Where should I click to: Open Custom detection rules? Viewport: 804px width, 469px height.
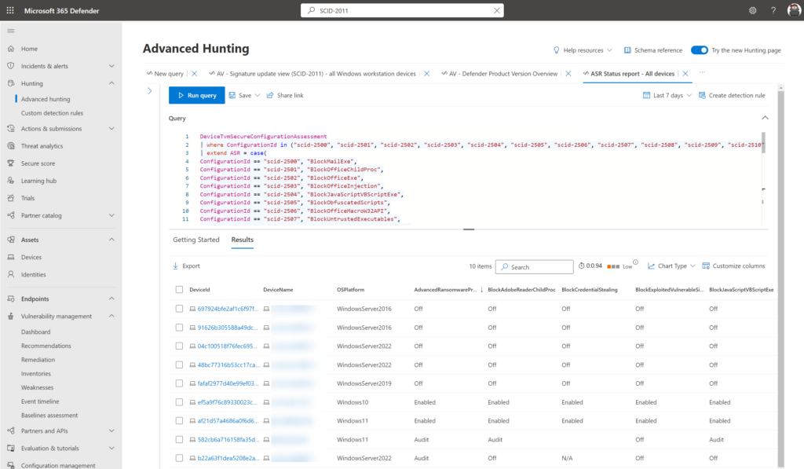52,113
